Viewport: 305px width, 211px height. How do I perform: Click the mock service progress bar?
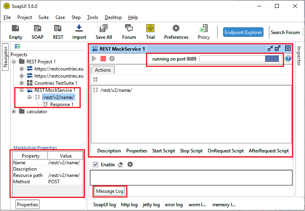[241, 59]
